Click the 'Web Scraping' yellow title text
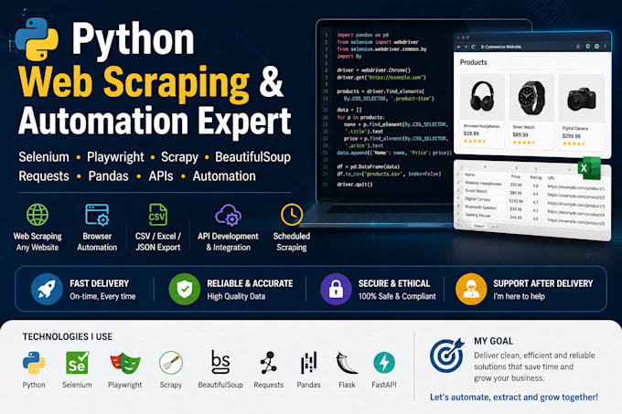The height and width of the screenshot is (414, 622). point(134,81)
